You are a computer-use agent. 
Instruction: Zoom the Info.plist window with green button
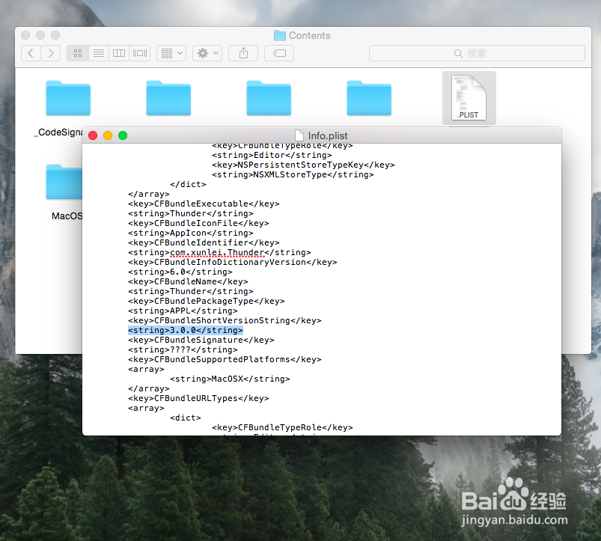coord(123,135)
